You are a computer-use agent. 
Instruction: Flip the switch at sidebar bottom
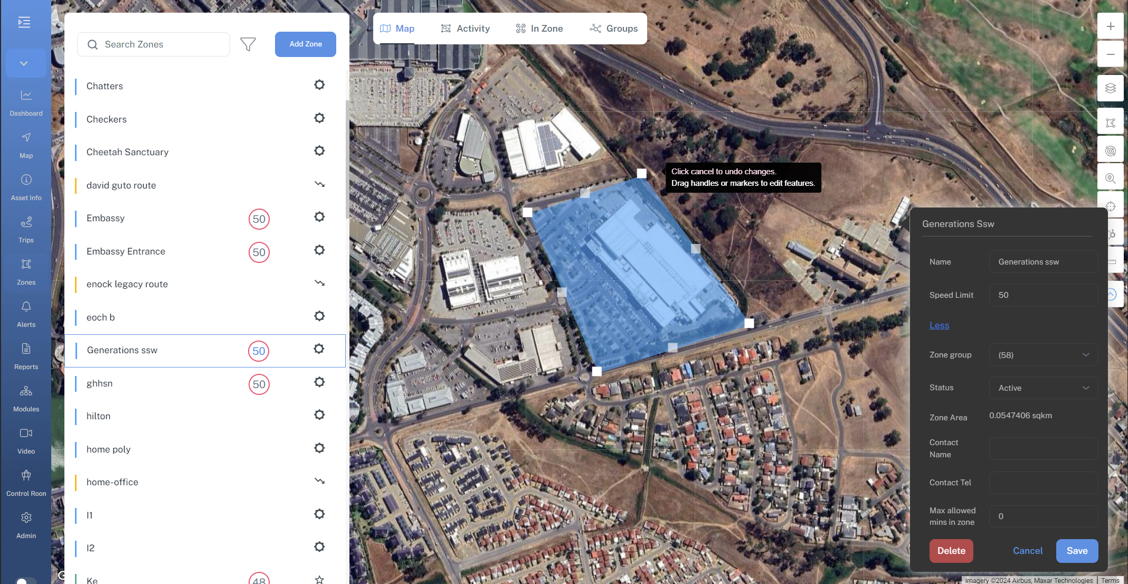[26, 581]
